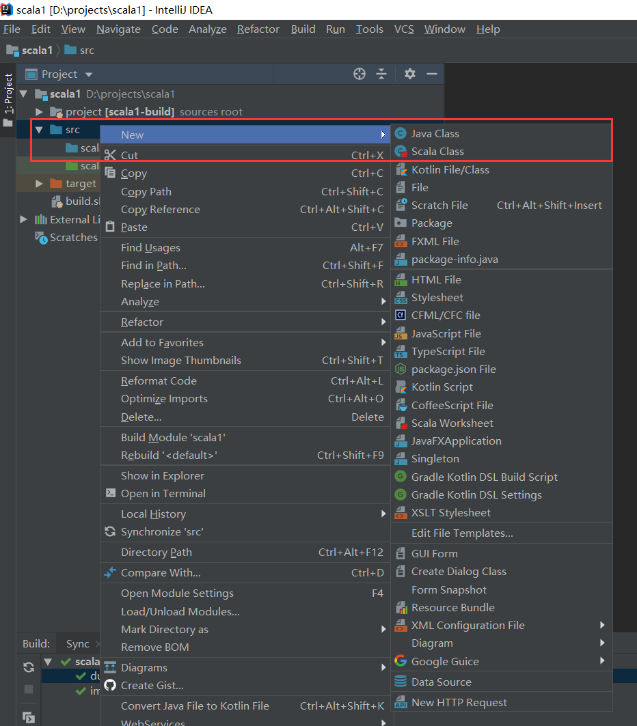Click the Scratch File icon
Image resolution: width=637 pixels, height=726 pixels.
[x=401, y=205]
